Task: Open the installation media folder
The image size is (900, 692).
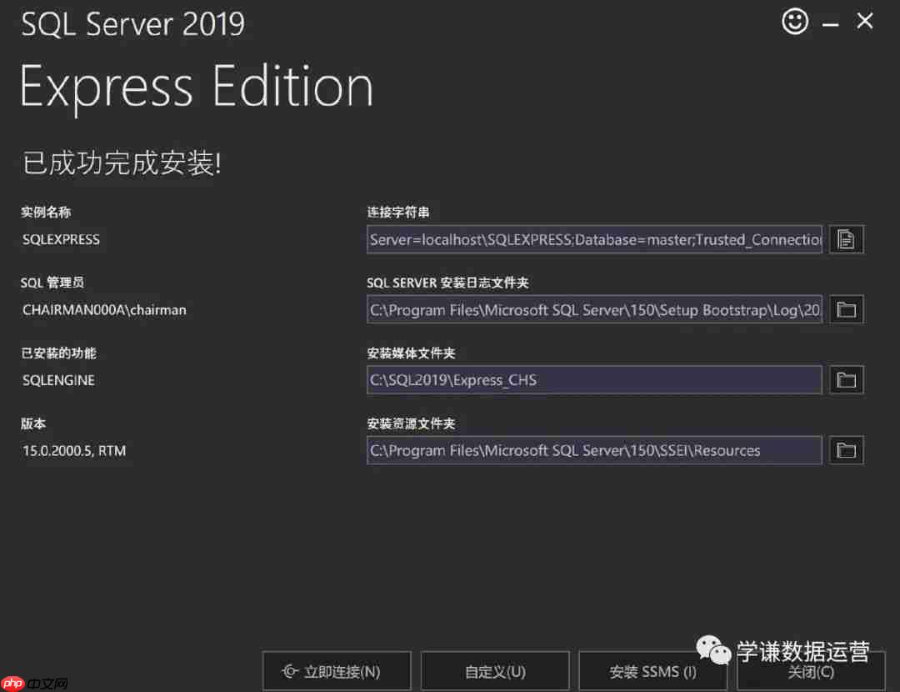Action: [846, 379]
